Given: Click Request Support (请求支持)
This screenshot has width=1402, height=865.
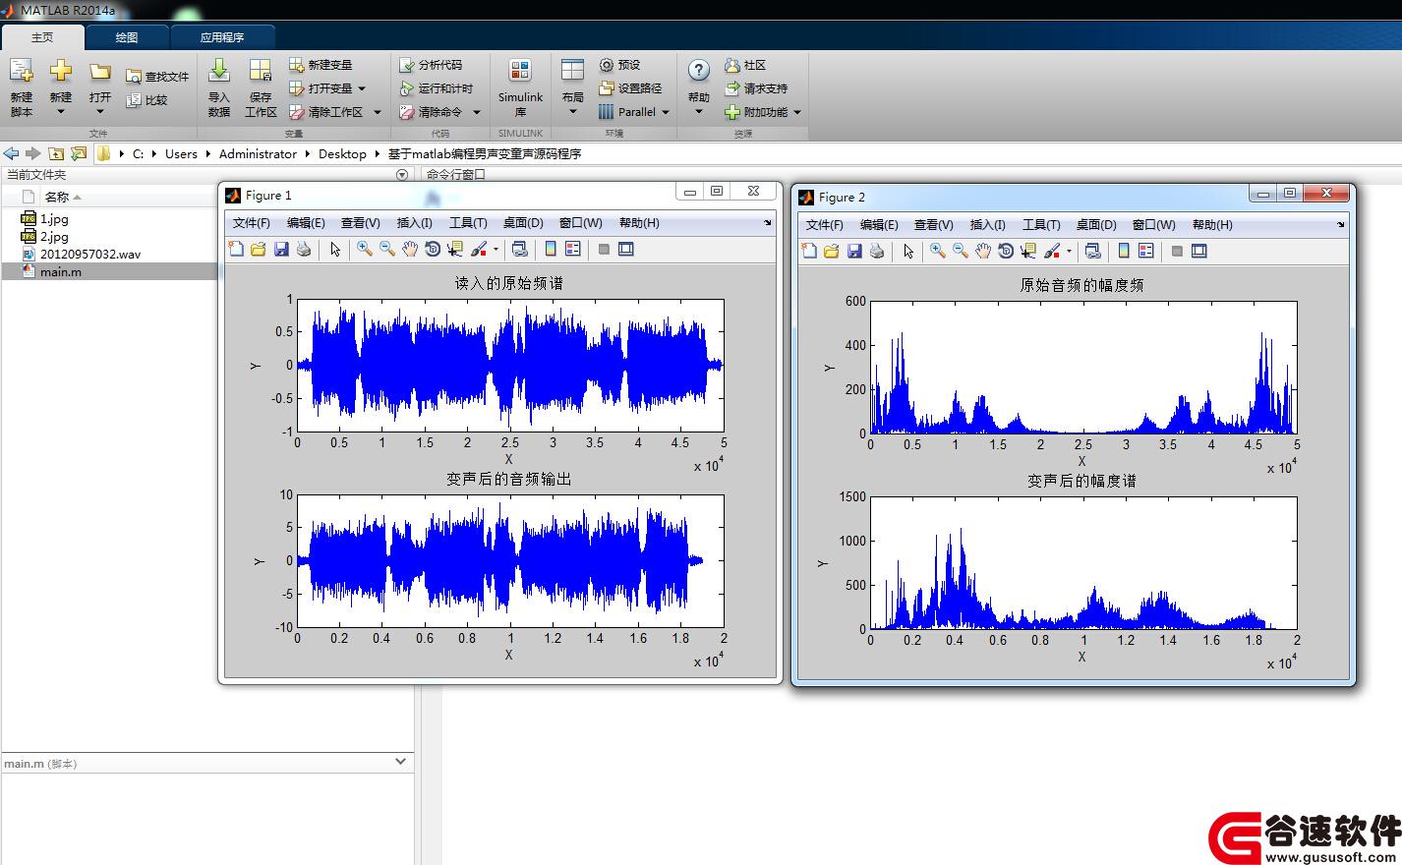Looking at the screenshot, I should (756, 88).
